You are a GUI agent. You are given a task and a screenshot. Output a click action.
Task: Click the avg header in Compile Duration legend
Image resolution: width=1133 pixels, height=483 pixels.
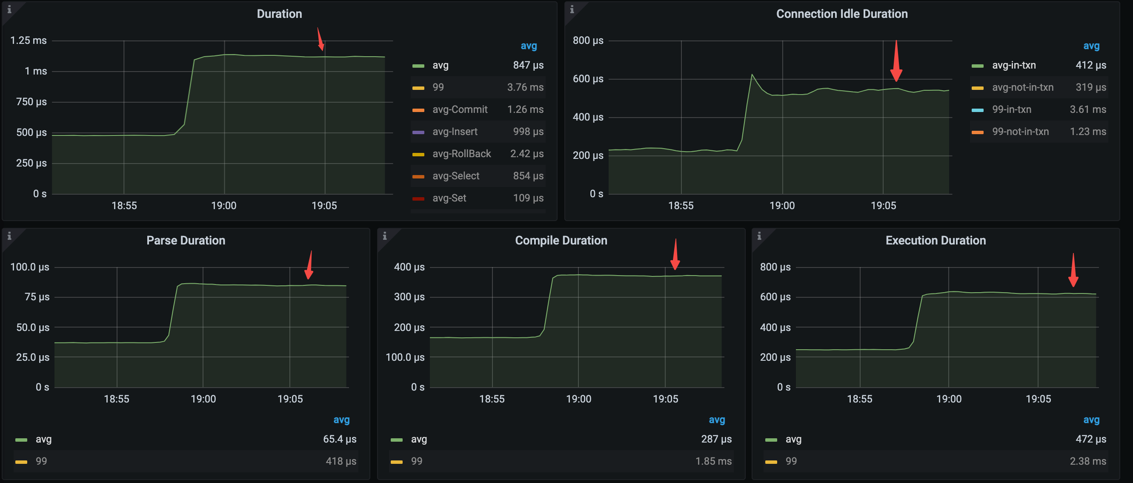[717, 420]
